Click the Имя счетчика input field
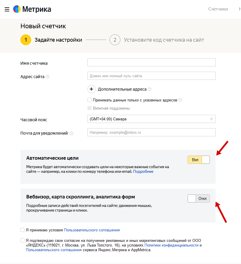The width and height of the screenshot is (241, 264). tap(151, 62)
